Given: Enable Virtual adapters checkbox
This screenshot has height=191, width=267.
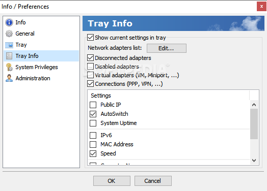Looking at the screenshot, I should 90,75.
